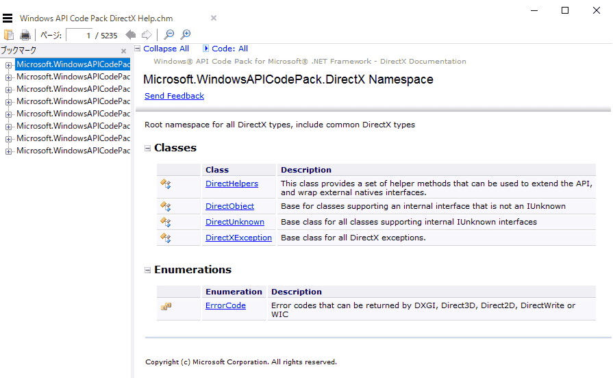613x378 pixels.
Task: Click the class icon beside DirectObject
Action: coord(166,206)
